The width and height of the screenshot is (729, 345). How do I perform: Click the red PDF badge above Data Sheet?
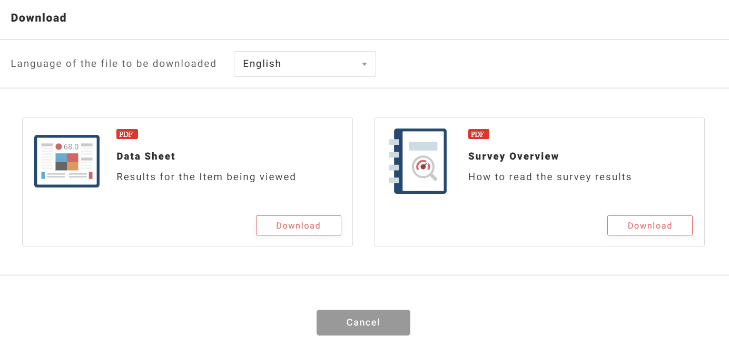pos(127,134)
